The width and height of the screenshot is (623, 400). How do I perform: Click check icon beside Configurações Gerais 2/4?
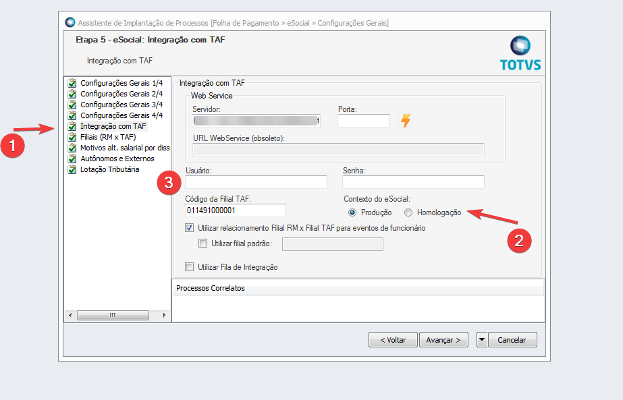(72, 94)
